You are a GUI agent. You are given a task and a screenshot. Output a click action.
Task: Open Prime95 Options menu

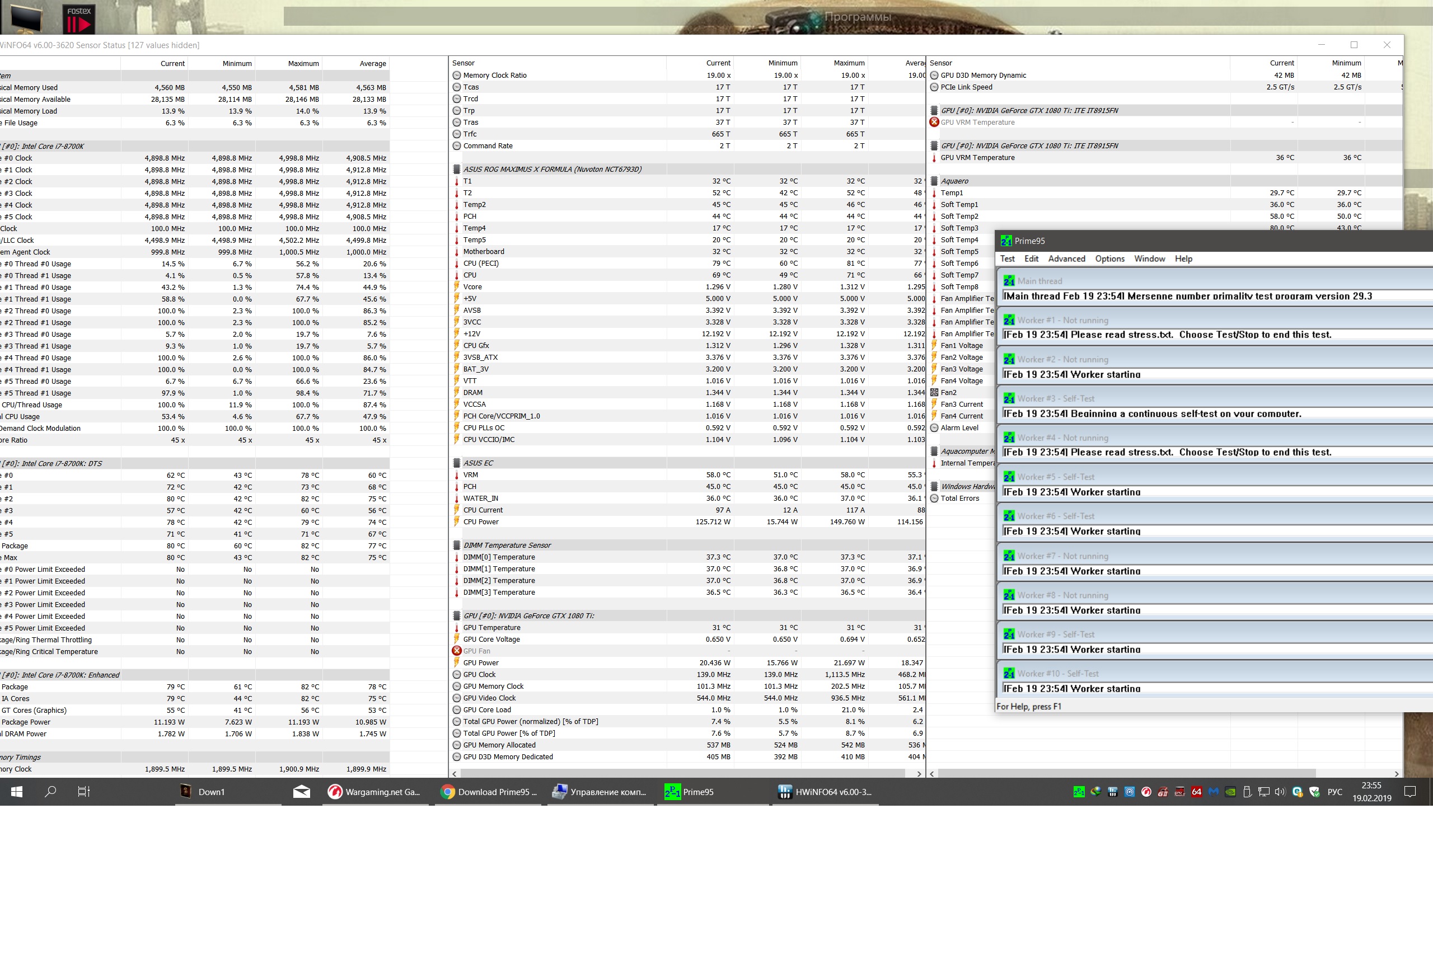click(1109, 258)
